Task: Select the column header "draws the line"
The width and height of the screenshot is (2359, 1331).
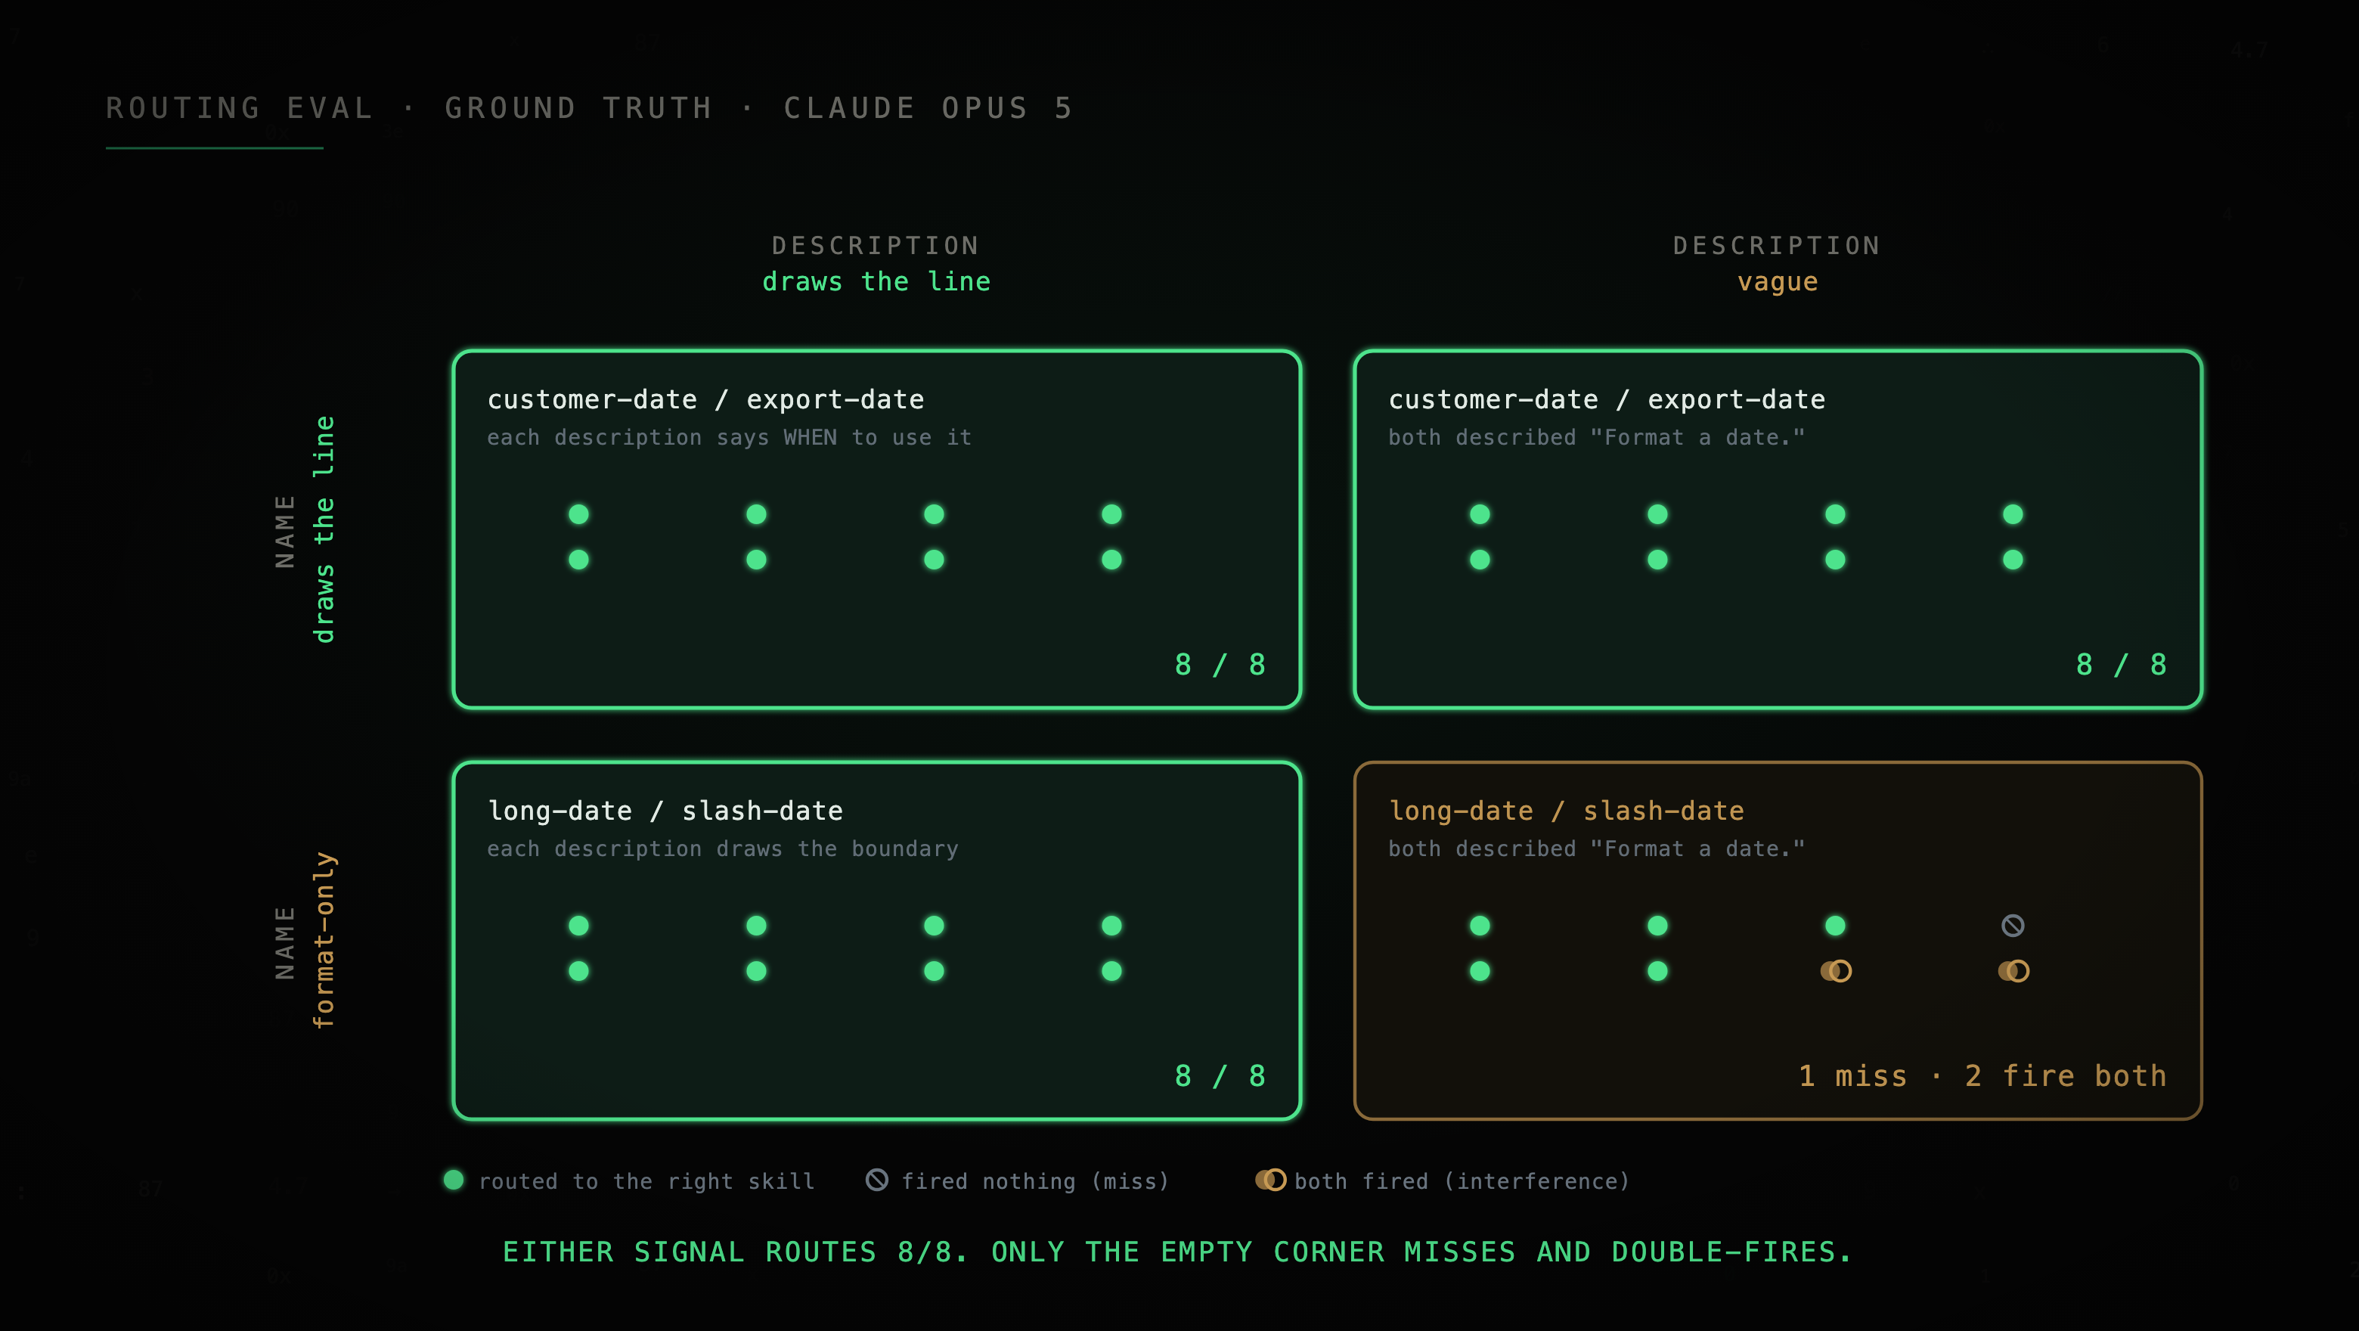Action: (876, 281)
